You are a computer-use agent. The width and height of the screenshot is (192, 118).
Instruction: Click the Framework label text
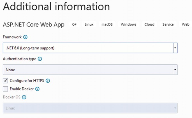(x=12, y=37)
